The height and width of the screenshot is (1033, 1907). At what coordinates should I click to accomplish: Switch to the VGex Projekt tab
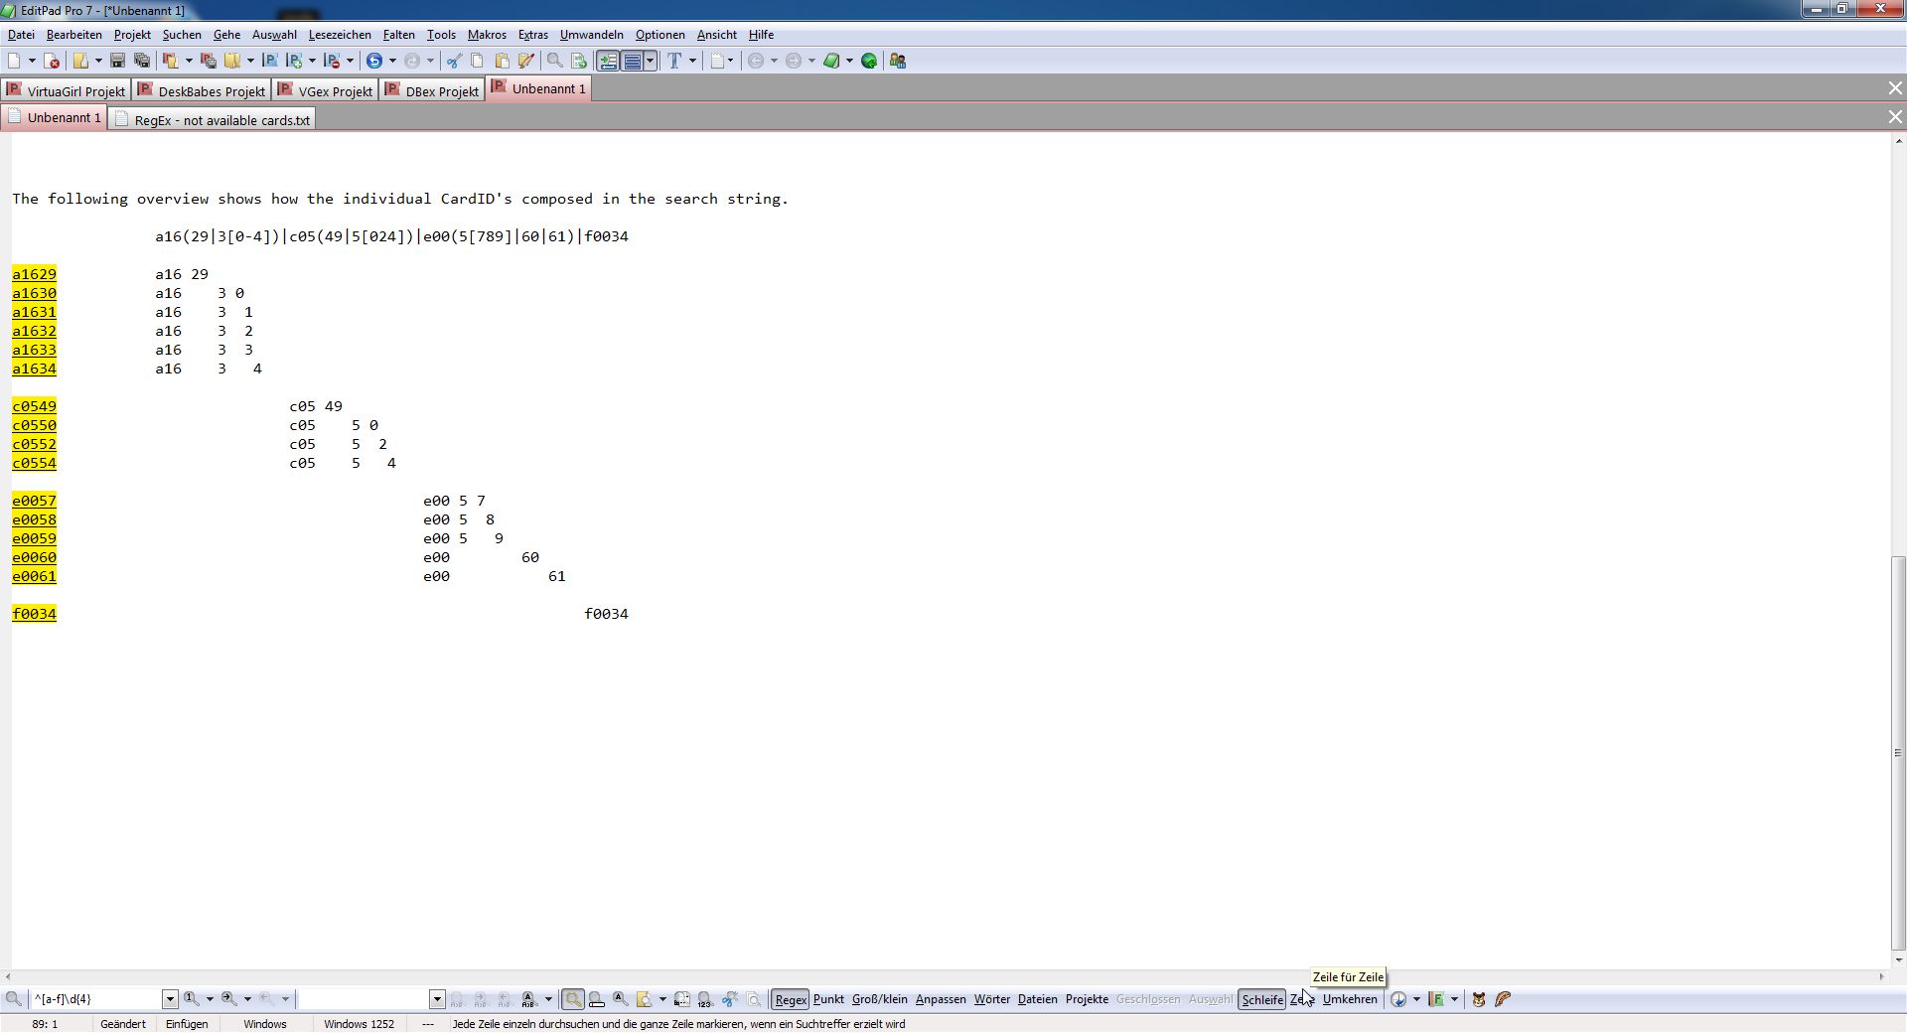click(x=327, y=91)
